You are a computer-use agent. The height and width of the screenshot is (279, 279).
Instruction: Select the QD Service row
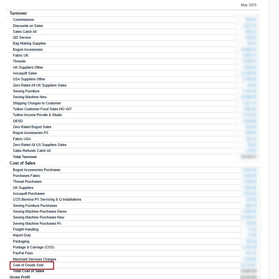(22, 38)
